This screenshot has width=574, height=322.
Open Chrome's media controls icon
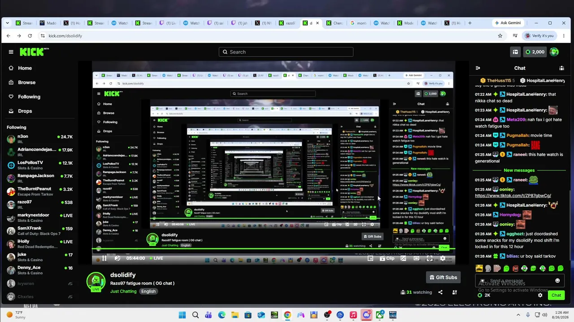coord(515,36)
